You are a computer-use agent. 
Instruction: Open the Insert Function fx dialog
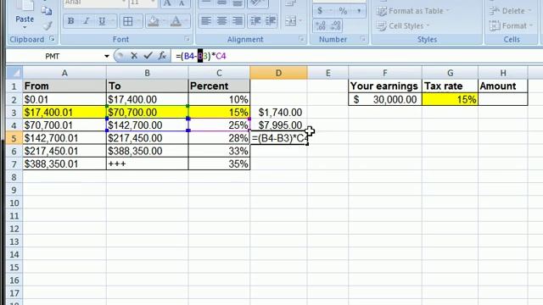(162, 56)
